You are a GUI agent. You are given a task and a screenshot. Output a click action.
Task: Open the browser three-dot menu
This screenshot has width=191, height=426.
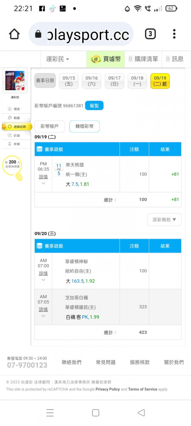coord(174,34)
